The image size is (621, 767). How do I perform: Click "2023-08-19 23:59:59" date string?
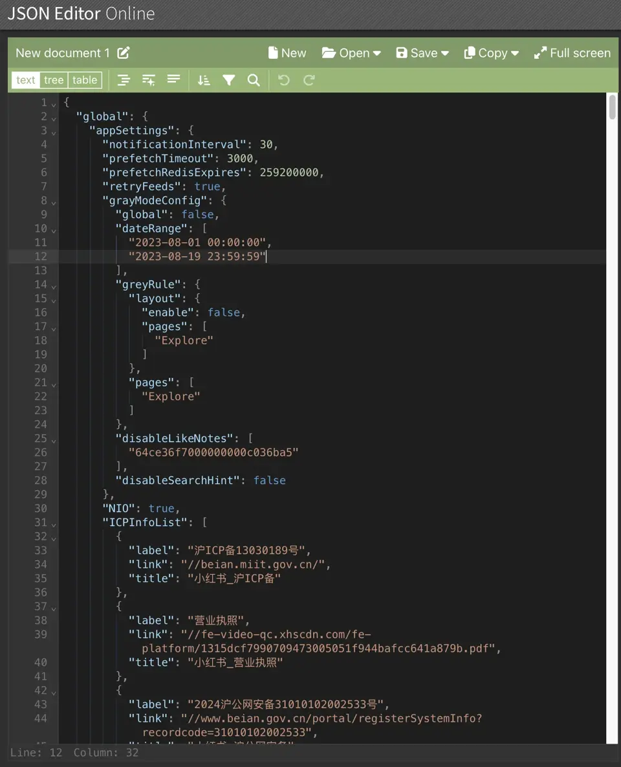click(x=197, y=256)
